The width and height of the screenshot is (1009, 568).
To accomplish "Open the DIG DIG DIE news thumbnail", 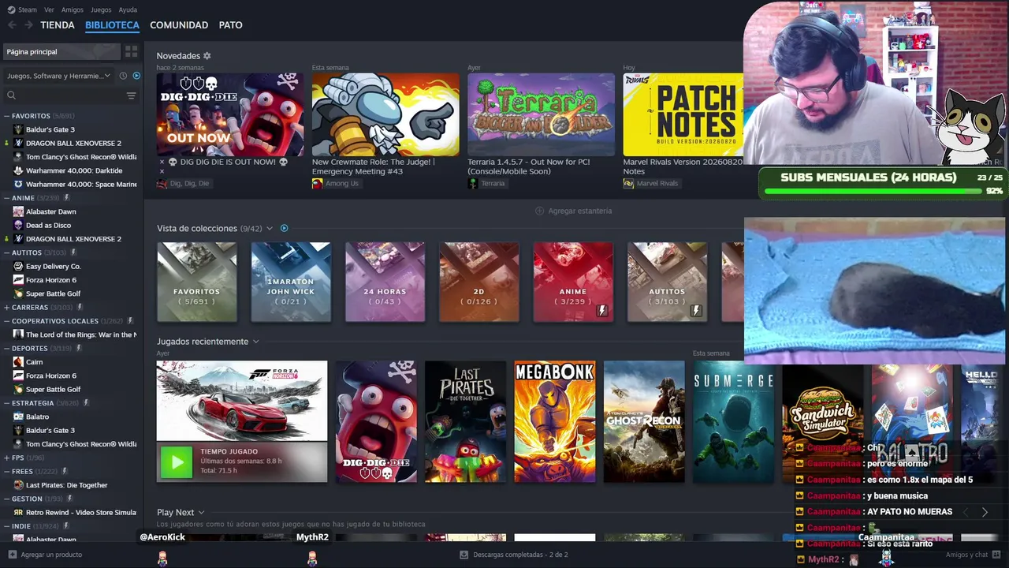I will tap(230, 114).
